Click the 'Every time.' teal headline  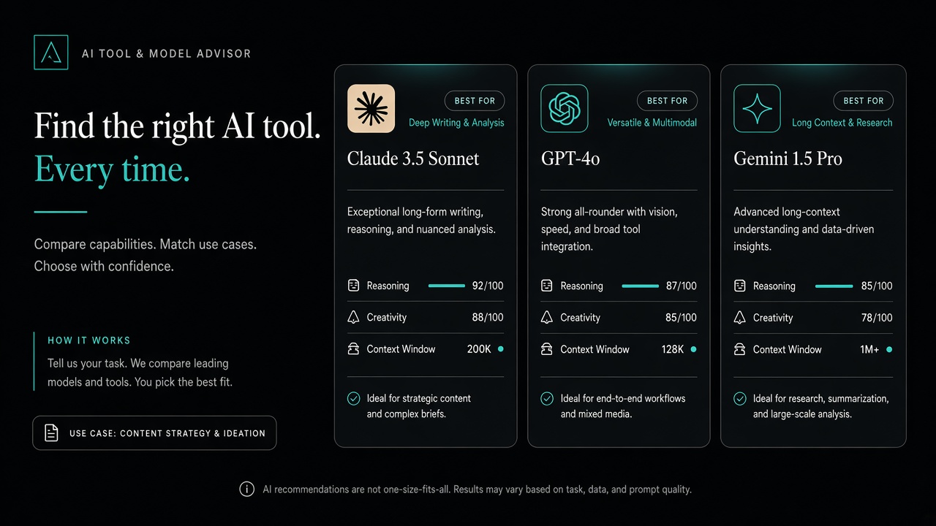point(112,170)
